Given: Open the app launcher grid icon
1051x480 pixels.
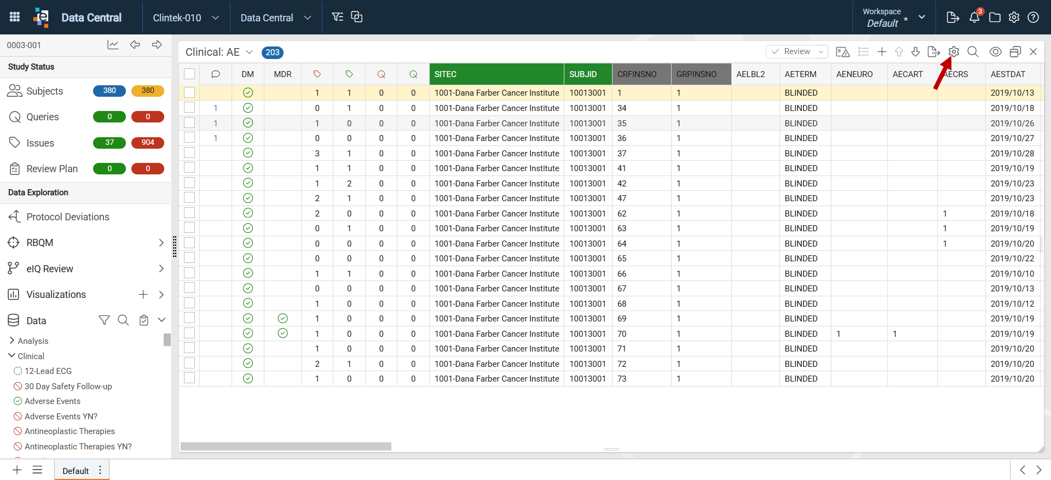Looking at the screenshot, I should click(x=15, y=17).
